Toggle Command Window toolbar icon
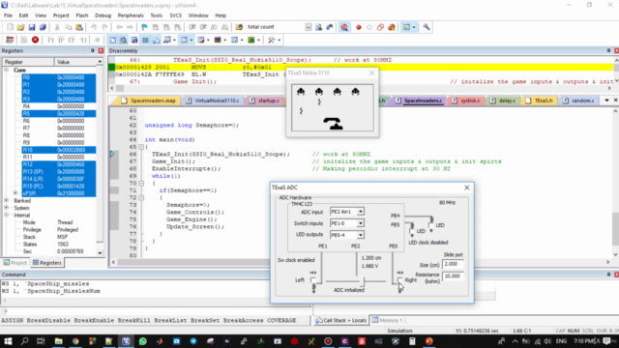619x348 pixels. coord(112,40)
